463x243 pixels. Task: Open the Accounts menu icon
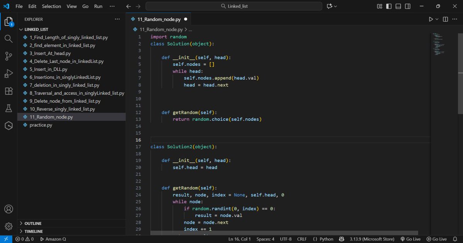click(8, 209)
